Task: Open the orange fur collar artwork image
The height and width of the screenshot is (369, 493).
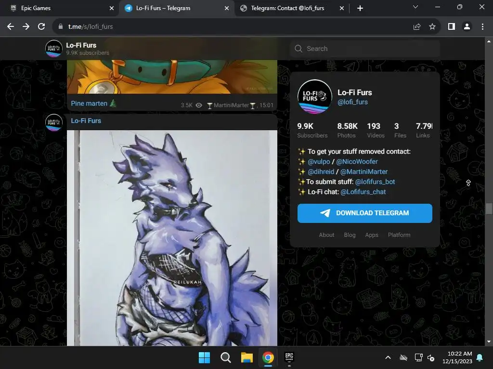Action: point(172,76)
